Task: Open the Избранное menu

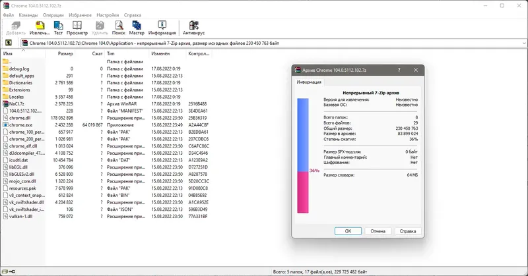Action: 80,15
